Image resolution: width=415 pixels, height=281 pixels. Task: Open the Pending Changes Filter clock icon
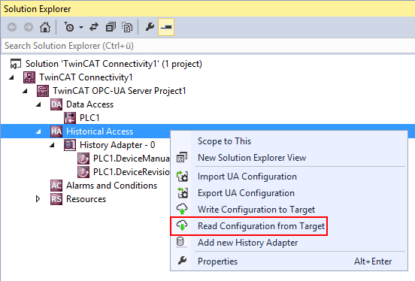point(69,27)
